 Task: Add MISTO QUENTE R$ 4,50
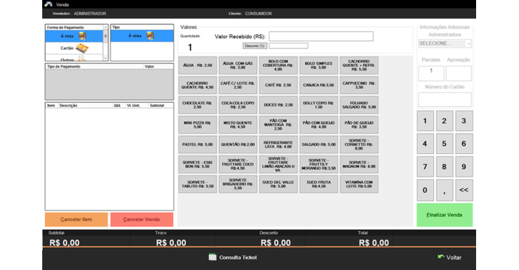[237, 125]
